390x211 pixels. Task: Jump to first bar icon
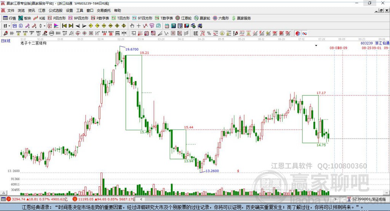64,26
